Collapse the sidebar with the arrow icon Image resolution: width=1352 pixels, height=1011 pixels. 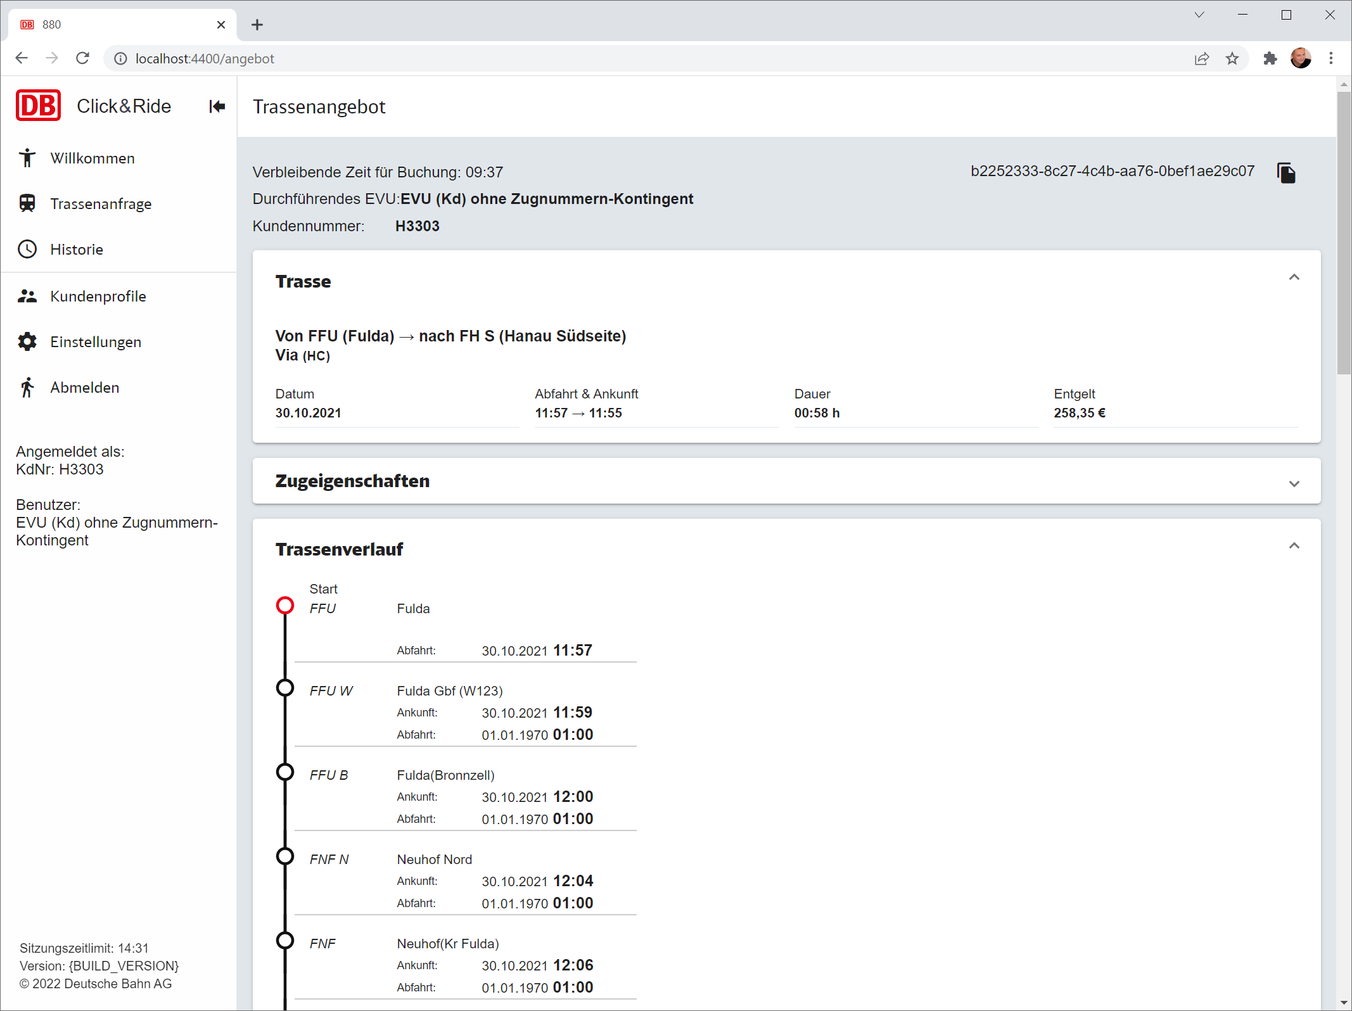click(x=217, y=106)
